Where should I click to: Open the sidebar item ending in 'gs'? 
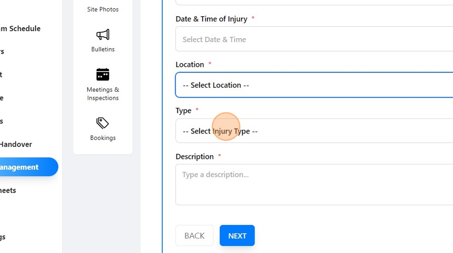pos(3,237)
